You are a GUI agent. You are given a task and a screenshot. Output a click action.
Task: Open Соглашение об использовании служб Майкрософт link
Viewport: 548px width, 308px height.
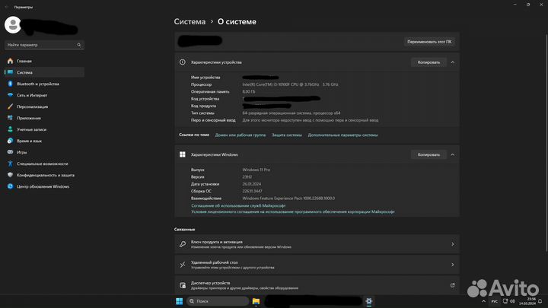pos(238,205)
